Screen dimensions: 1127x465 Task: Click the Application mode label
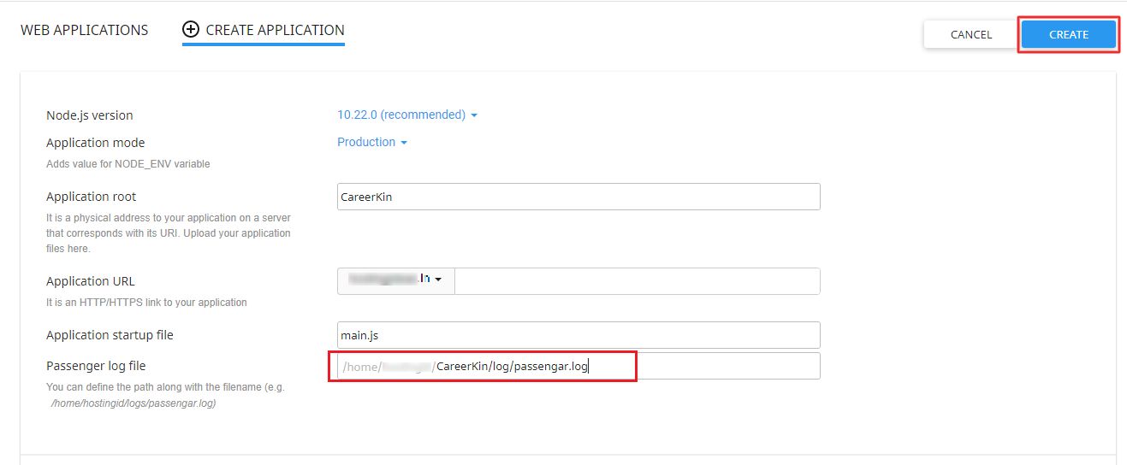[x=96, y=143]
